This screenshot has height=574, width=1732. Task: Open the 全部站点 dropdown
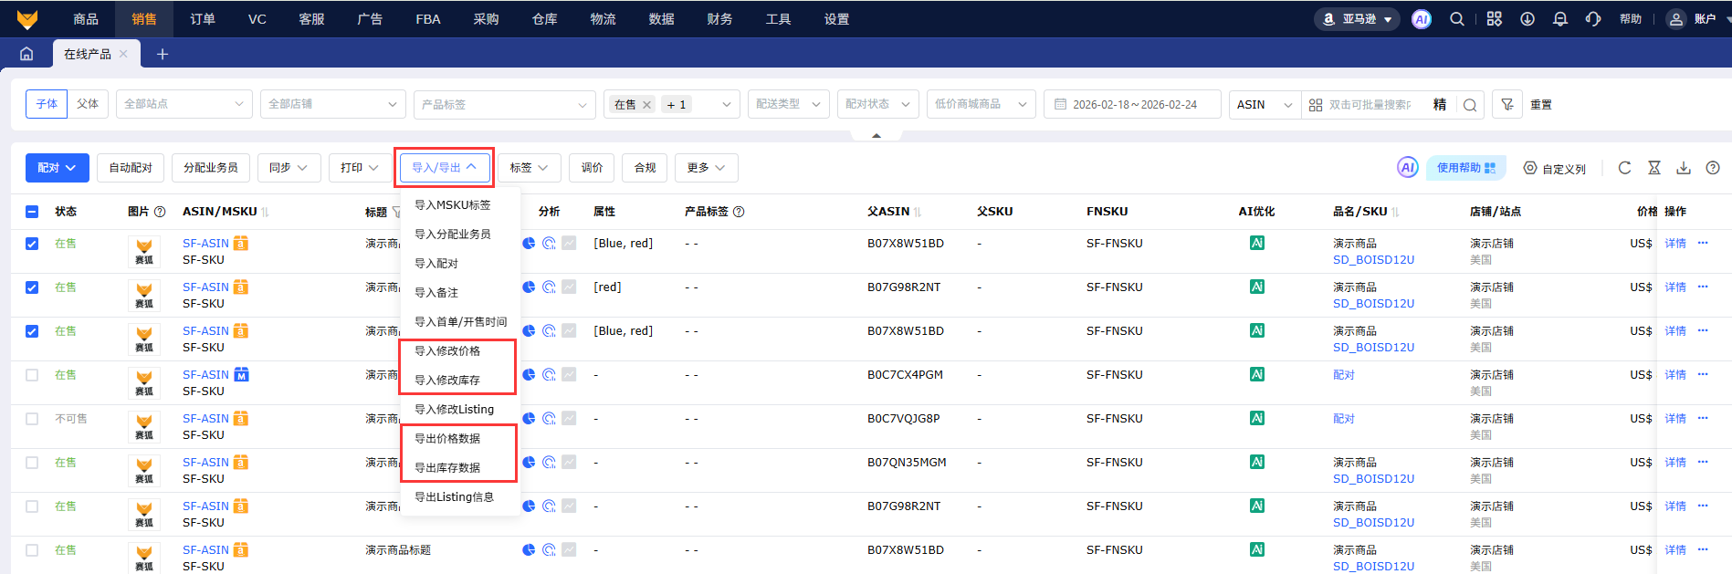click(x=184, y=104)
